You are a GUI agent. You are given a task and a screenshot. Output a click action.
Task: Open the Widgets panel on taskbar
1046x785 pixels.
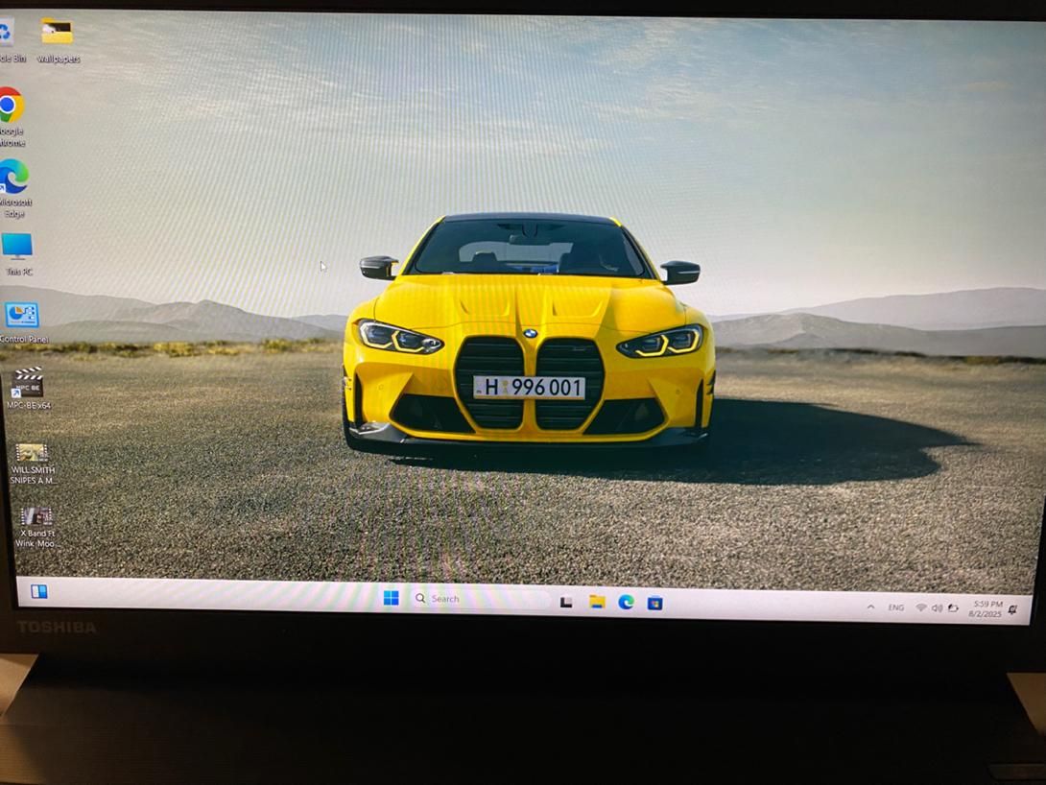pos(38,591)
